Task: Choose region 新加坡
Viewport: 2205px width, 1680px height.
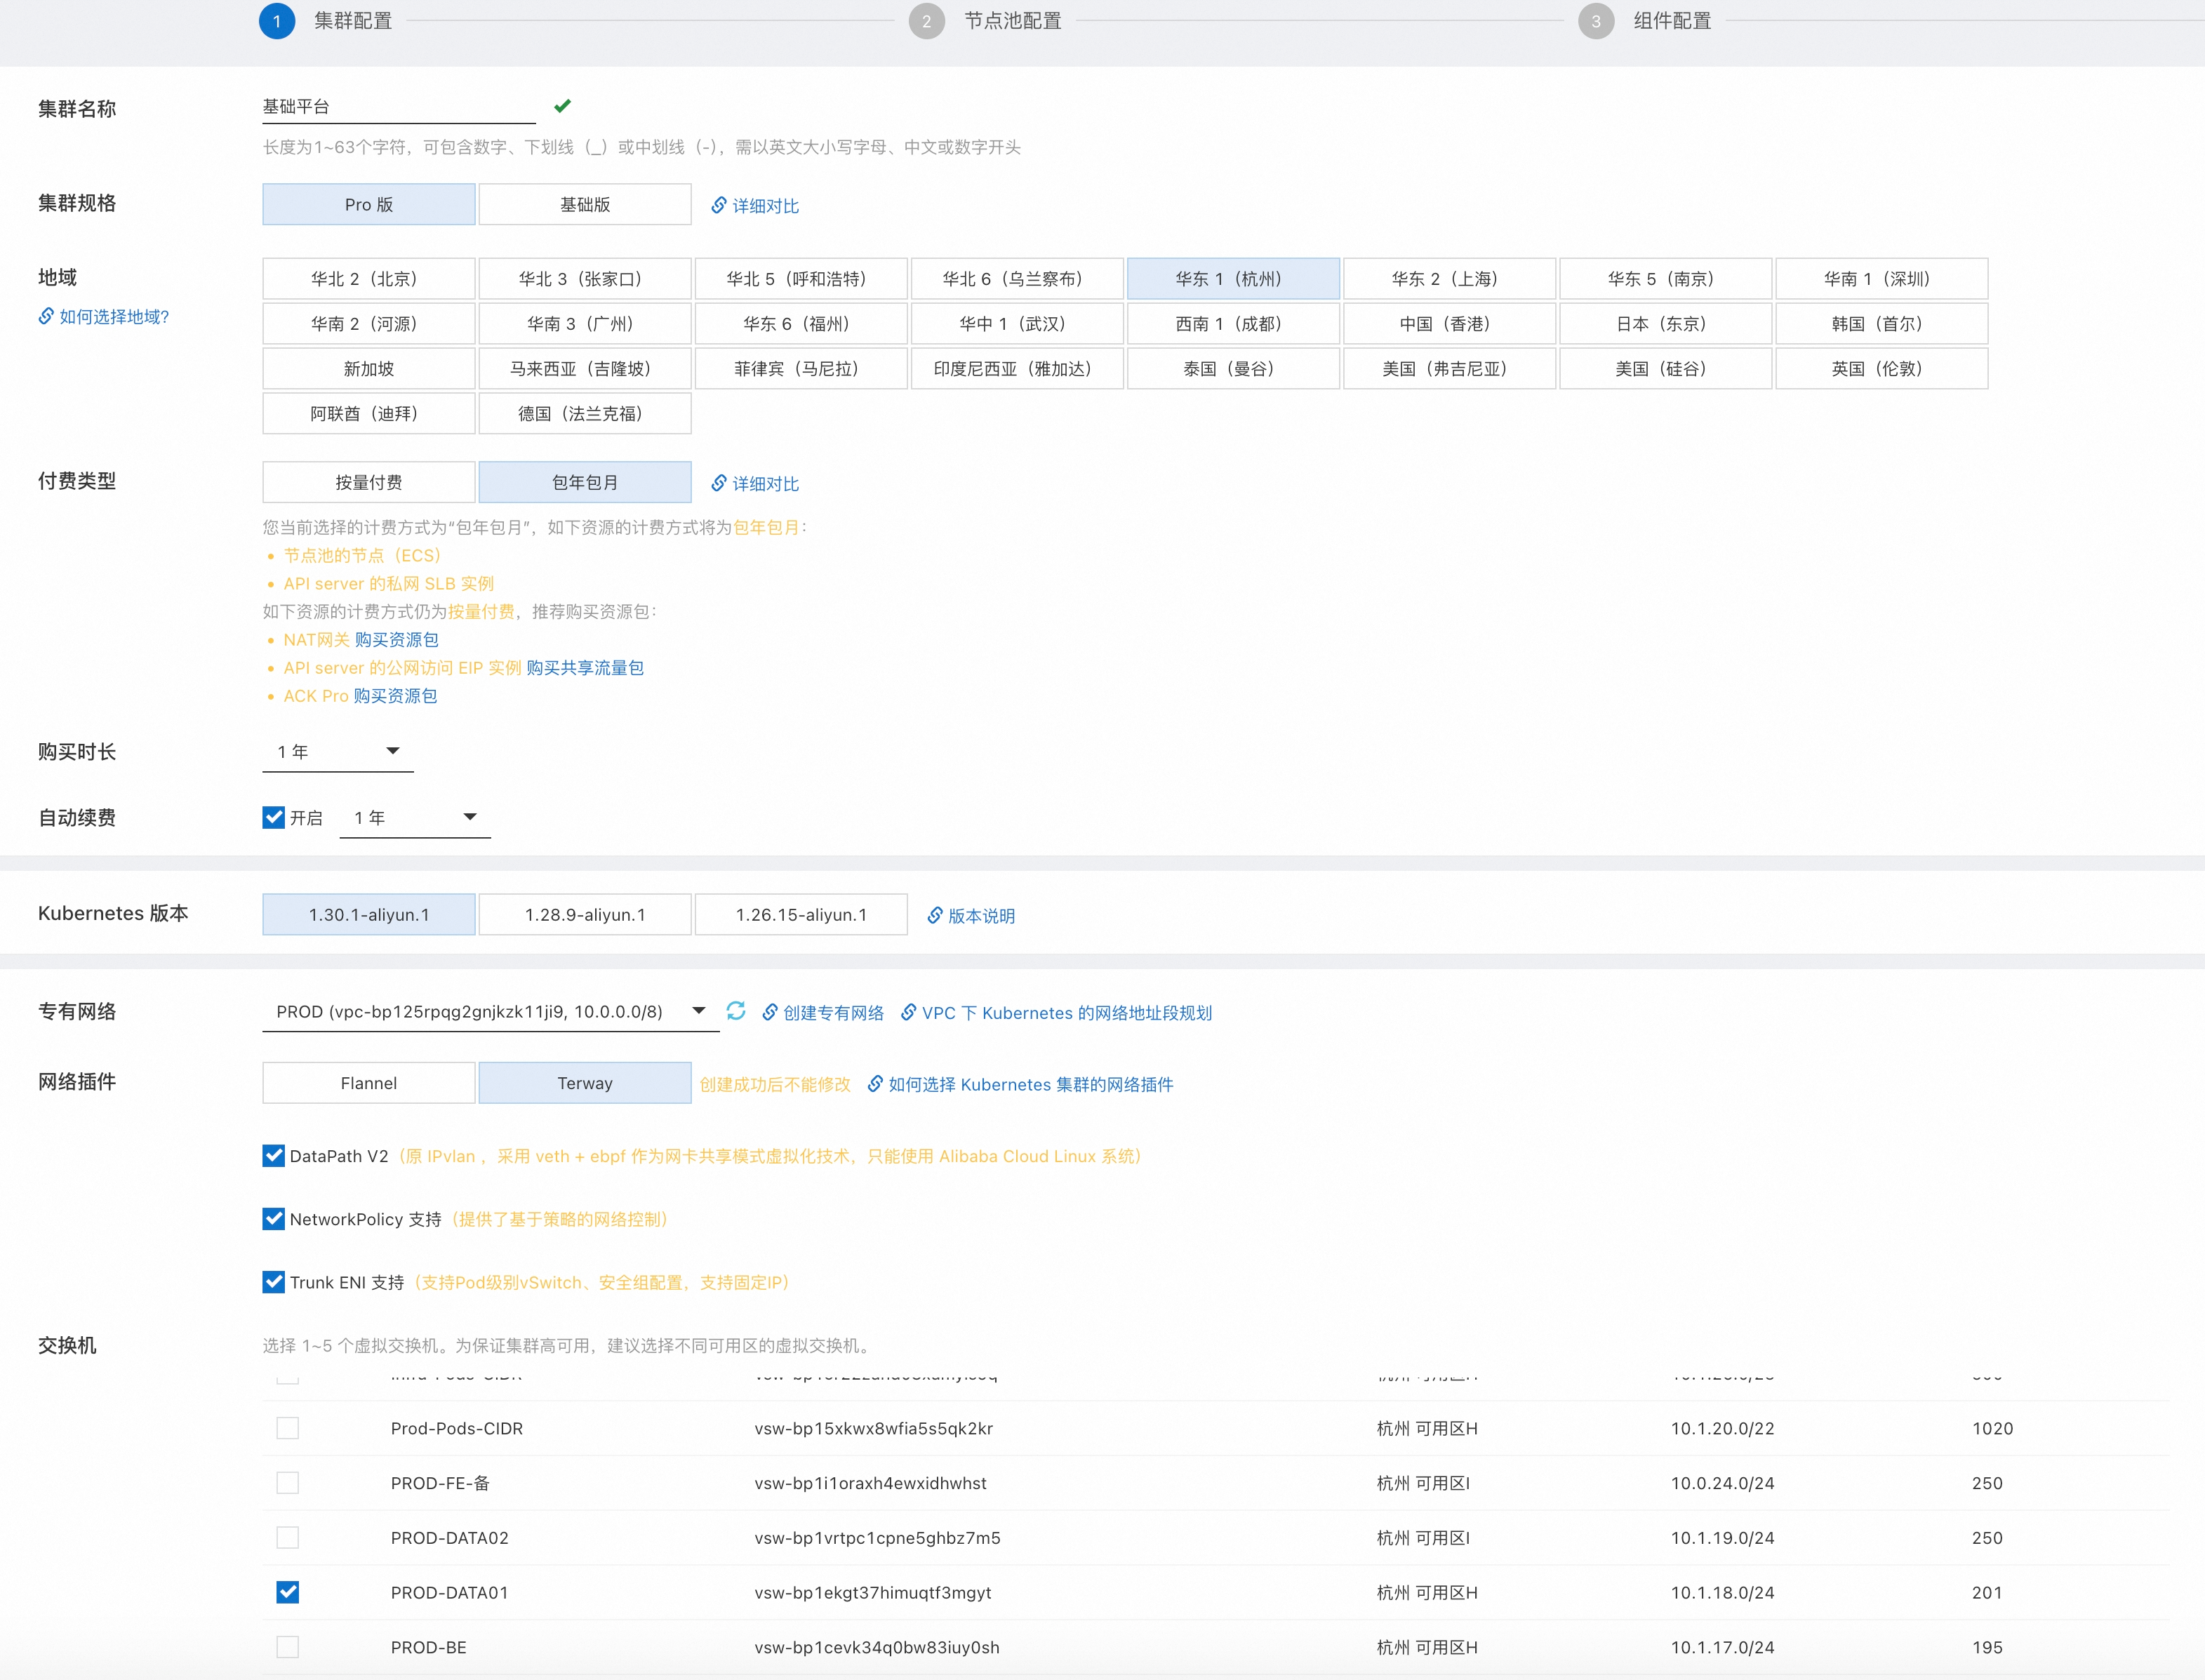Action: click(369, 369)
